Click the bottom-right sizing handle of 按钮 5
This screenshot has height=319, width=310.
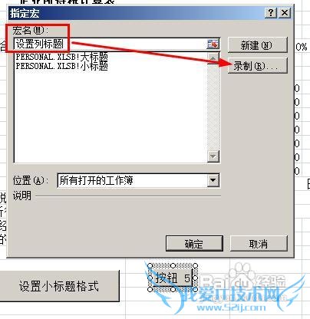click(196, 289)
